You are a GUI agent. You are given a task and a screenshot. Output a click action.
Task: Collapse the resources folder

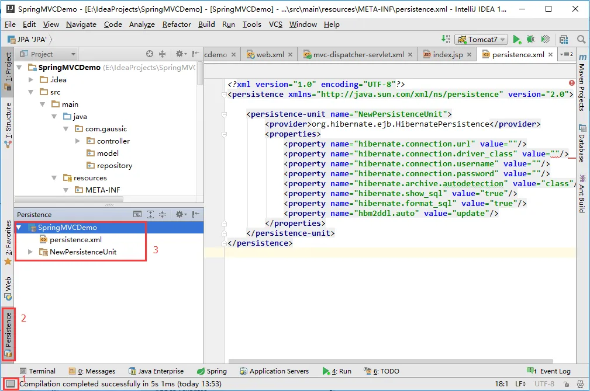click(x=54, y=178)
